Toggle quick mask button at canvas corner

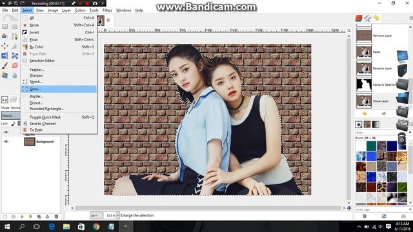click(x=66, y=208)
